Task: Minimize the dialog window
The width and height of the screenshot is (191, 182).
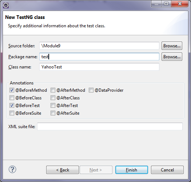Action: (x=156, y=4)
